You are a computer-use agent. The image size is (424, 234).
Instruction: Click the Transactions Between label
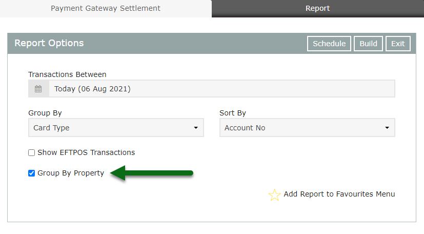67,74
